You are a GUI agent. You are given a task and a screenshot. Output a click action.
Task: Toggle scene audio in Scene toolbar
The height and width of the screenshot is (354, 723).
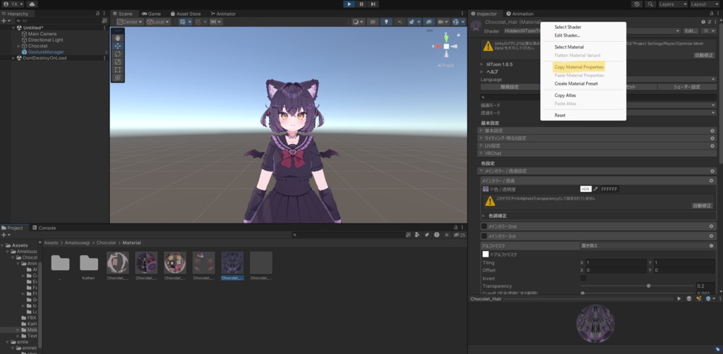(400, 22)
